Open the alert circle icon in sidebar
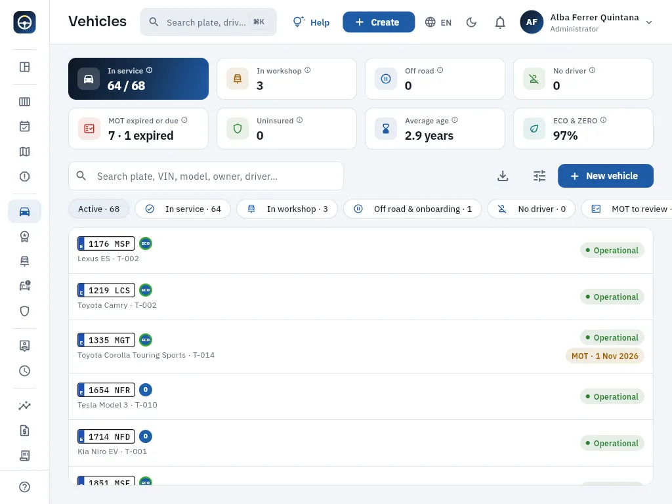 [x=24, y=176]
